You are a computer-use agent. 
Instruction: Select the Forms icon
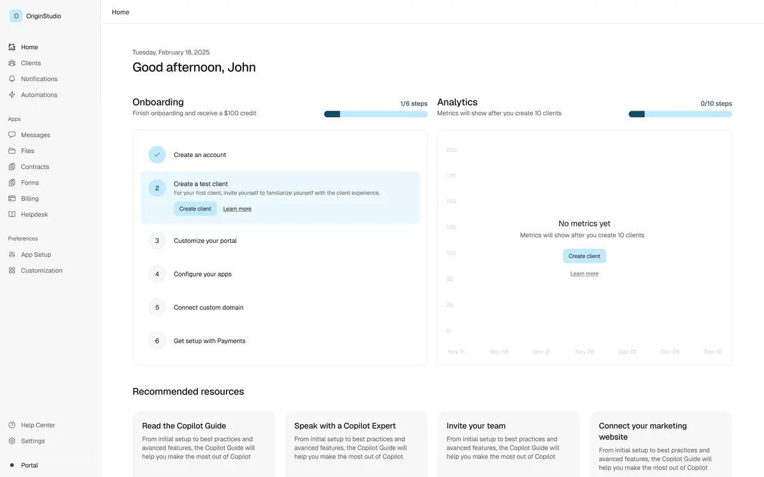(11, 181)
